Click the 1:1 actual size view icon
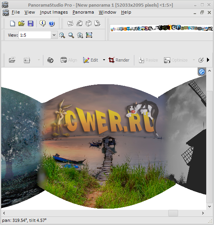 tap(80, 35)
